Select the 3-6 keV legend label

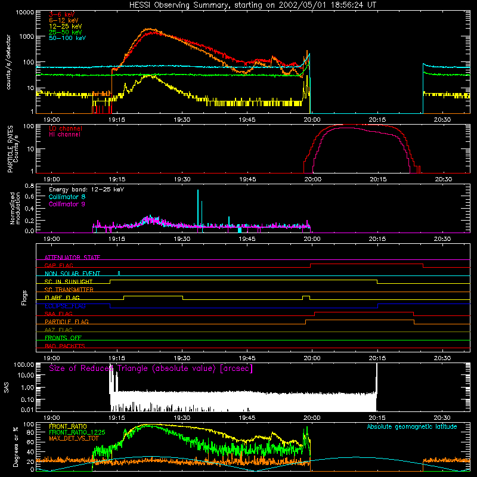coord(61,14)
